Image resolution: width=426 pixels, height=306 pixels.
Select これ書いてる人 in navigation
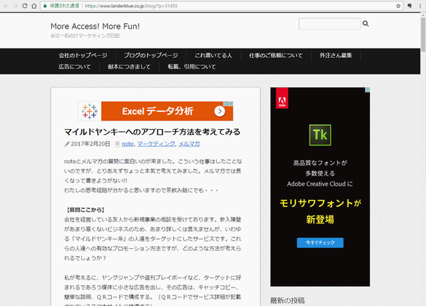tap(213, 55)
